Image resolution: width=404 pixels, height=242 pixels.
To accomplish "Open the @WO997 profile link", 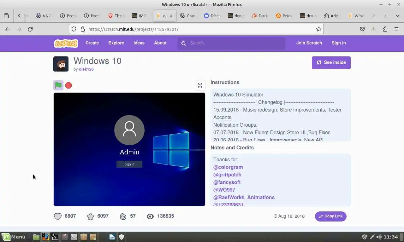I will (224, 190).
